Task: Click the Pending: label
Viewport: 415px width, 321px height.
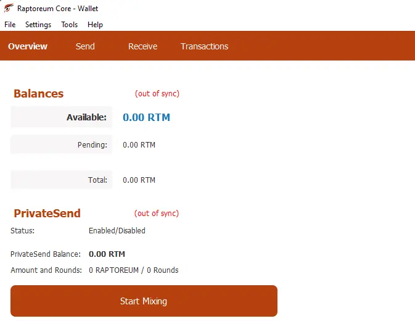Action: pyautogui.click(x=92, y=145)
